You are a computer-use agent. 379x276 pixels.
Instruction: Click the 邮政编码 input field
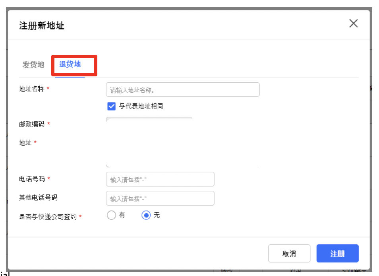point(149,121)
